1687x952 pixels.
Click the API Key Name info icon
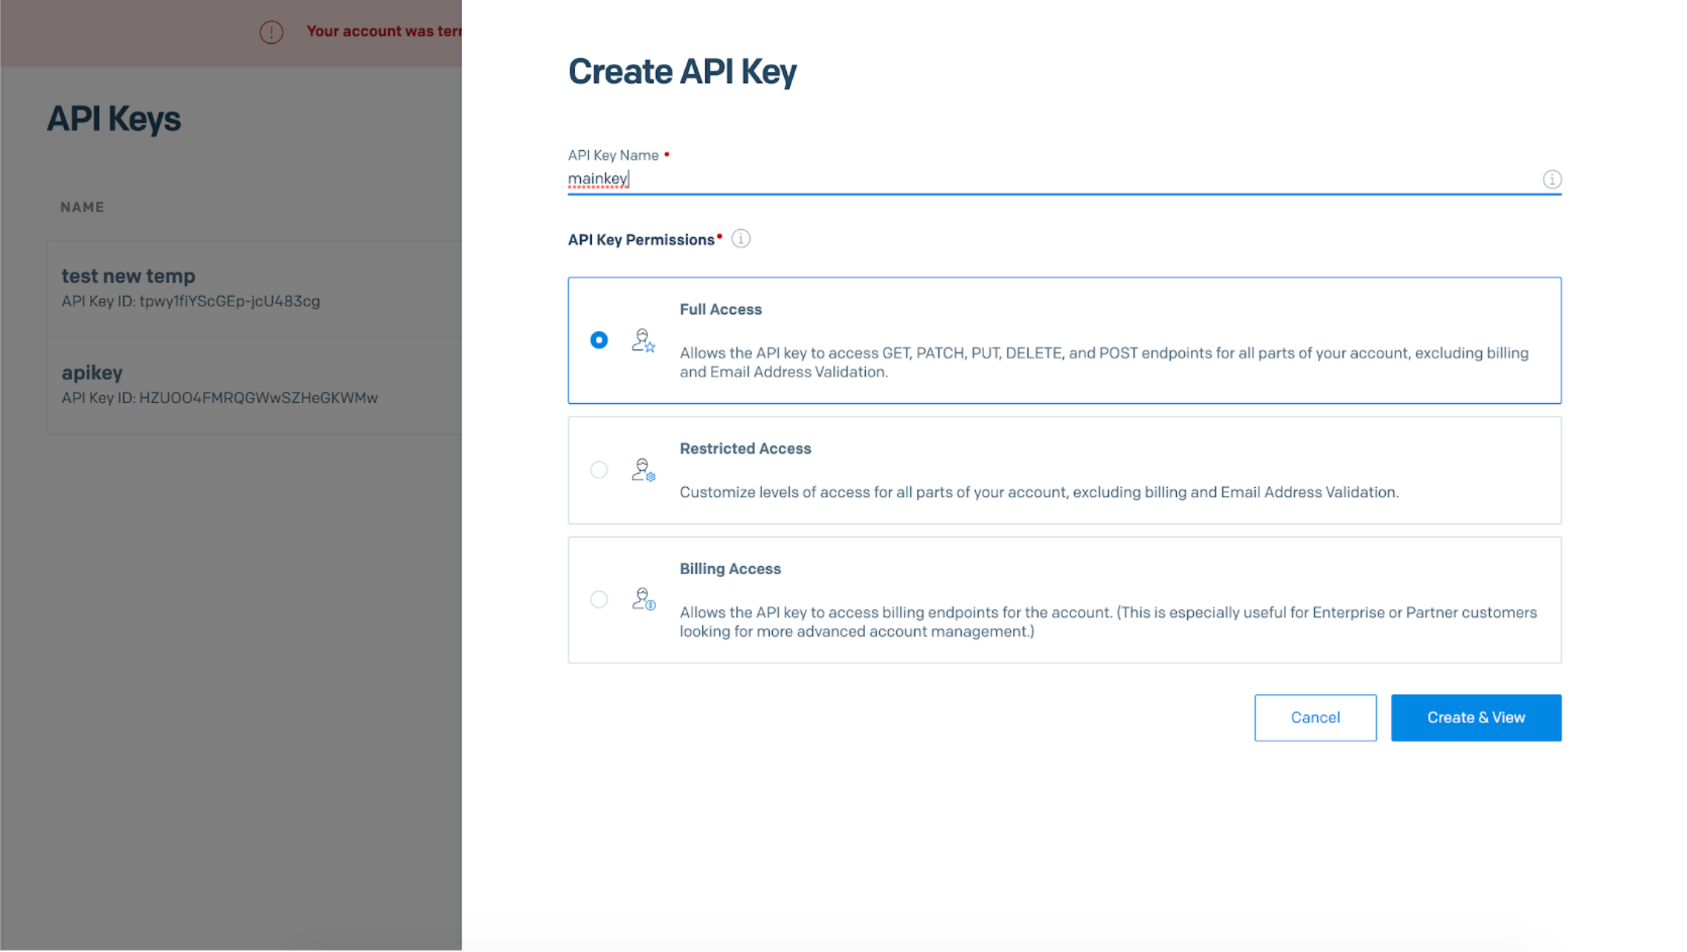coord(1552,179)
